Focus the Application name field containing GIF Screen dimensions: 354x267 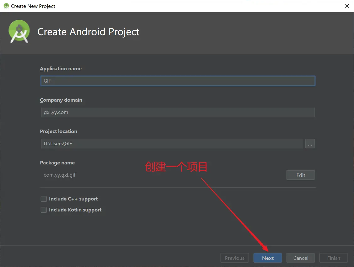178,81
